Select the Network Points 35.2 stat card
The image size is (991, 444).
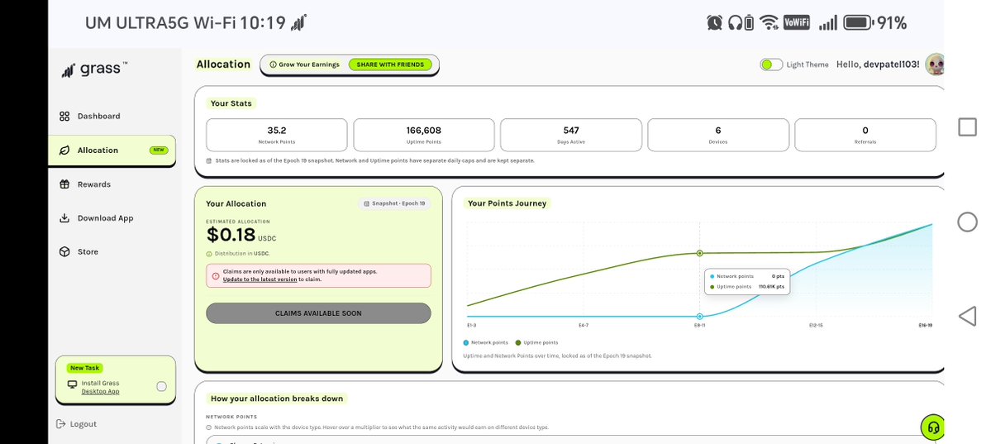(x=277, y=135)
